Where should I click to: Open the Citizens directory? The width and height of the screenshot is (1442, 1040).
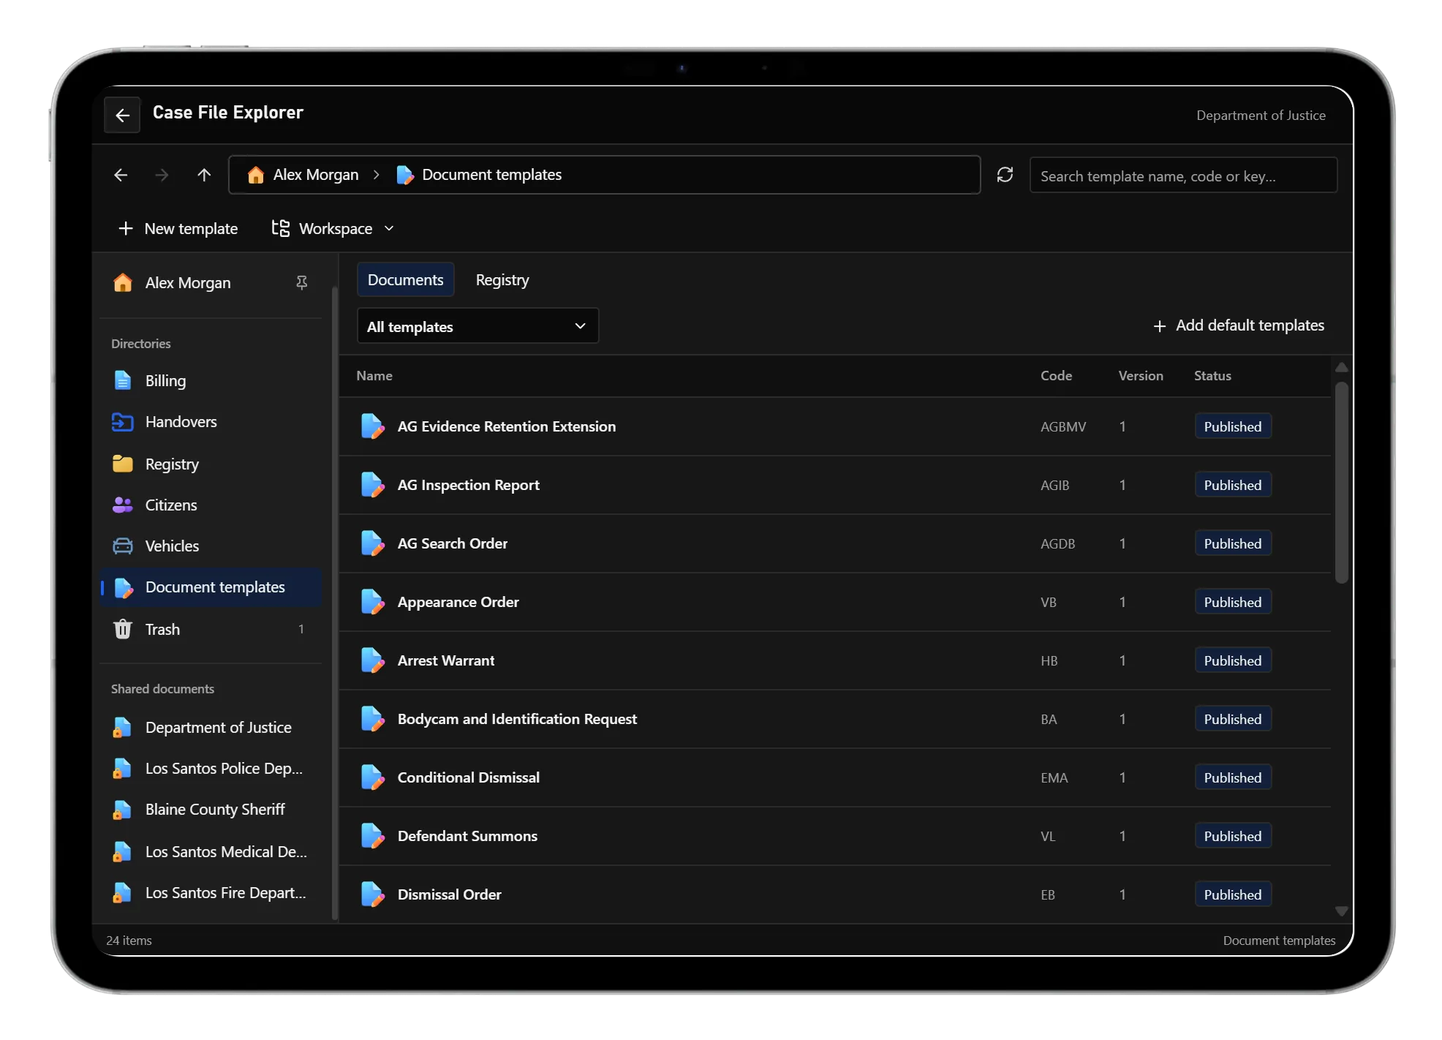211,505
